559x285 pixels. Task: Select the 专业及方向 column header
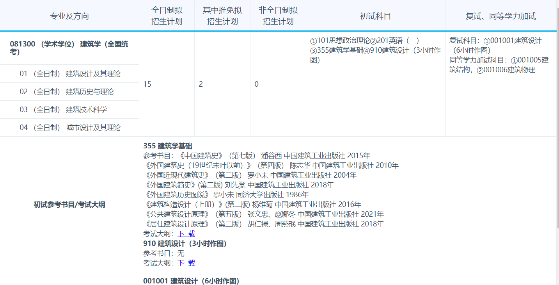(69, 15)
